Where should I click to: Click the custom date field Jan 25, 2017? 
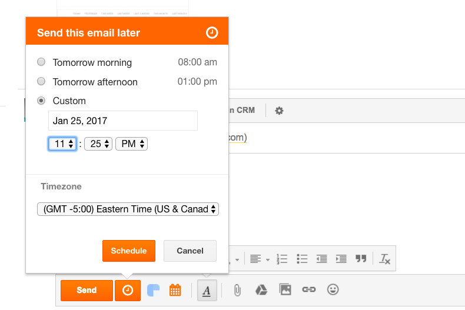click(122, 121)
